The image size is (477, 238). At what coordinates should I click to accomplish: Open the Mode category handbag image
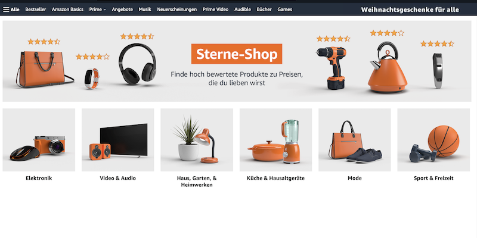pos(355,140)
